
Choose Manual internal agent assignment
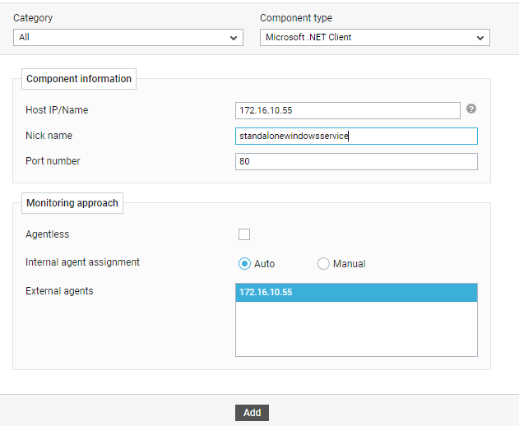pos(323,264)
